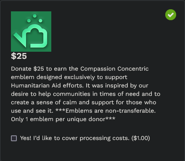Click the white tick inside green circle
The width and height of the screenshot is (185, 161).
tap(171, 15)
